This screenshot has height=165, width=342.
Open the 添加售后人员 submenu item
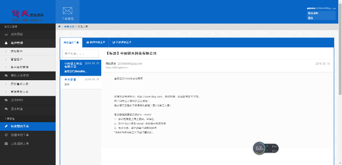(x=28, y=84)
